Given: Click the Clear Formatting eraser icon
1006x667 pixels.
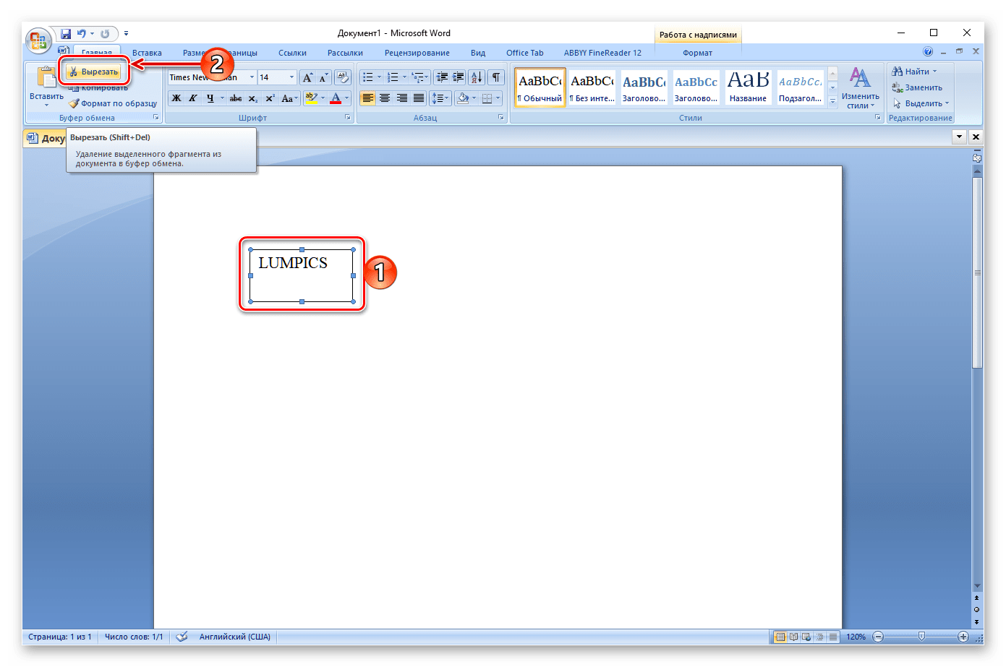Looking at the screenshot, I should 343,77.
